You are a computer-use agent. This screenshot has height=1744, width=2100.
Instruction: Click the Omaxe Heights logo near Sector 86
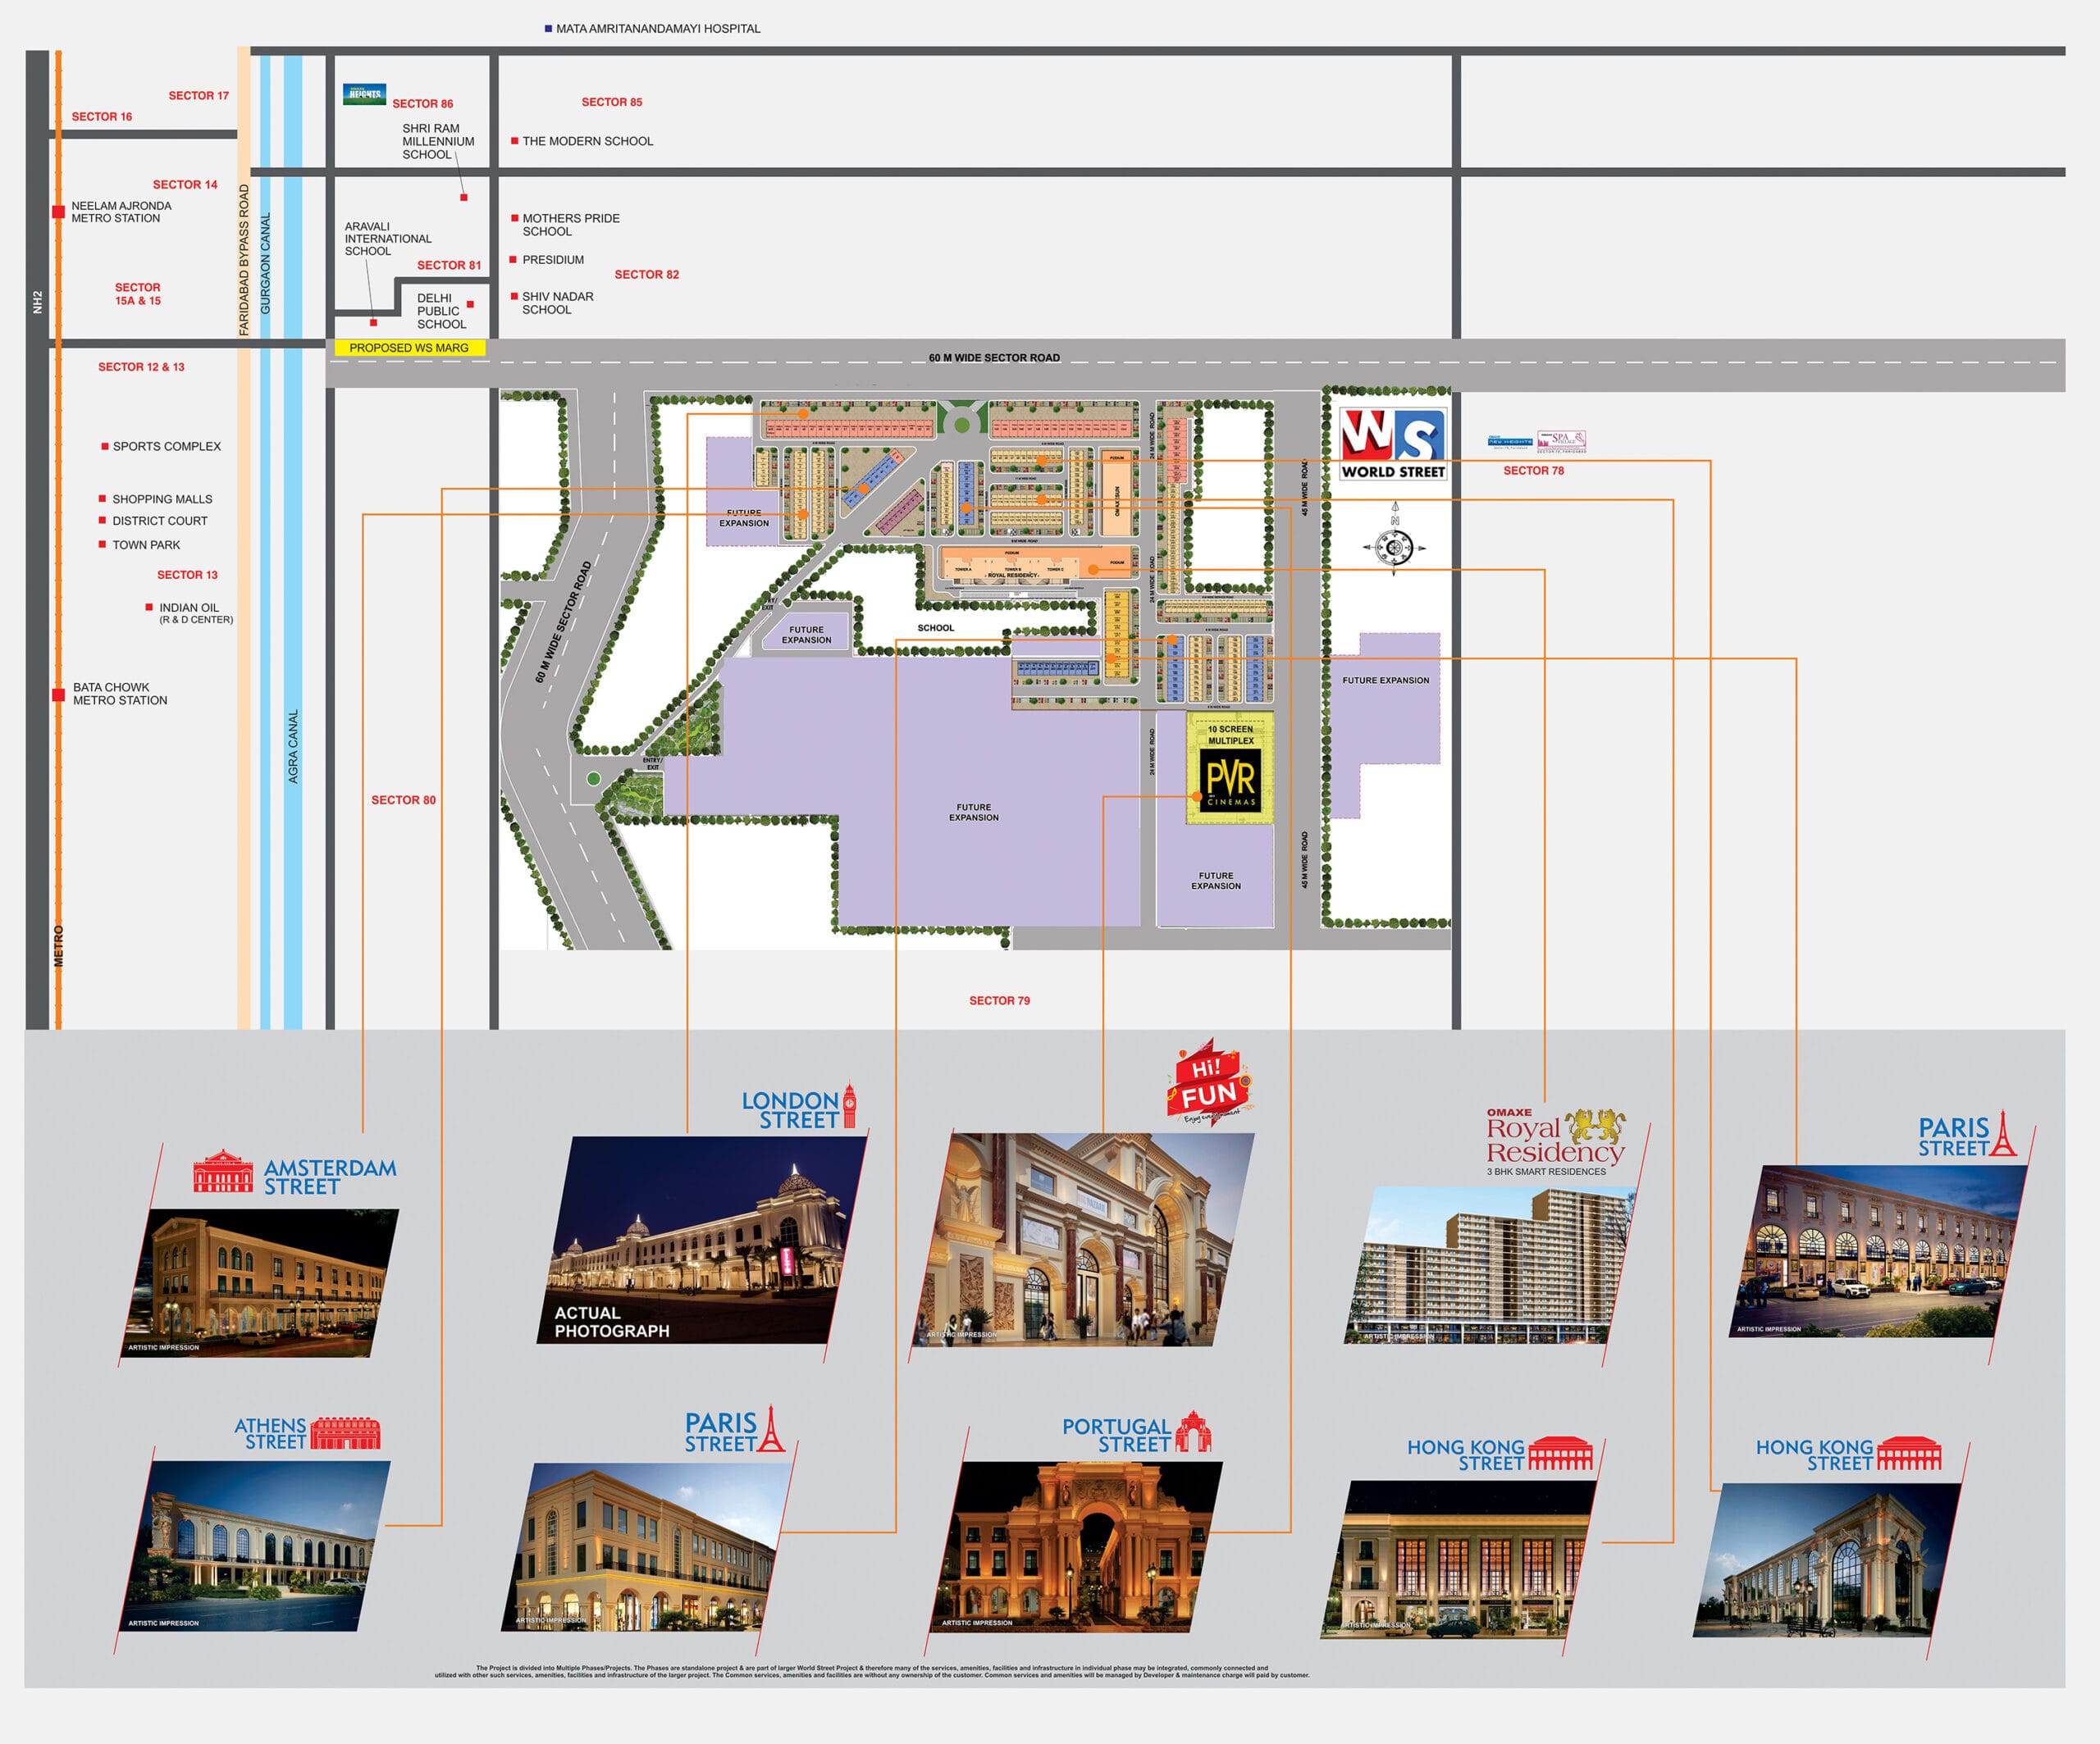point(364,95)
